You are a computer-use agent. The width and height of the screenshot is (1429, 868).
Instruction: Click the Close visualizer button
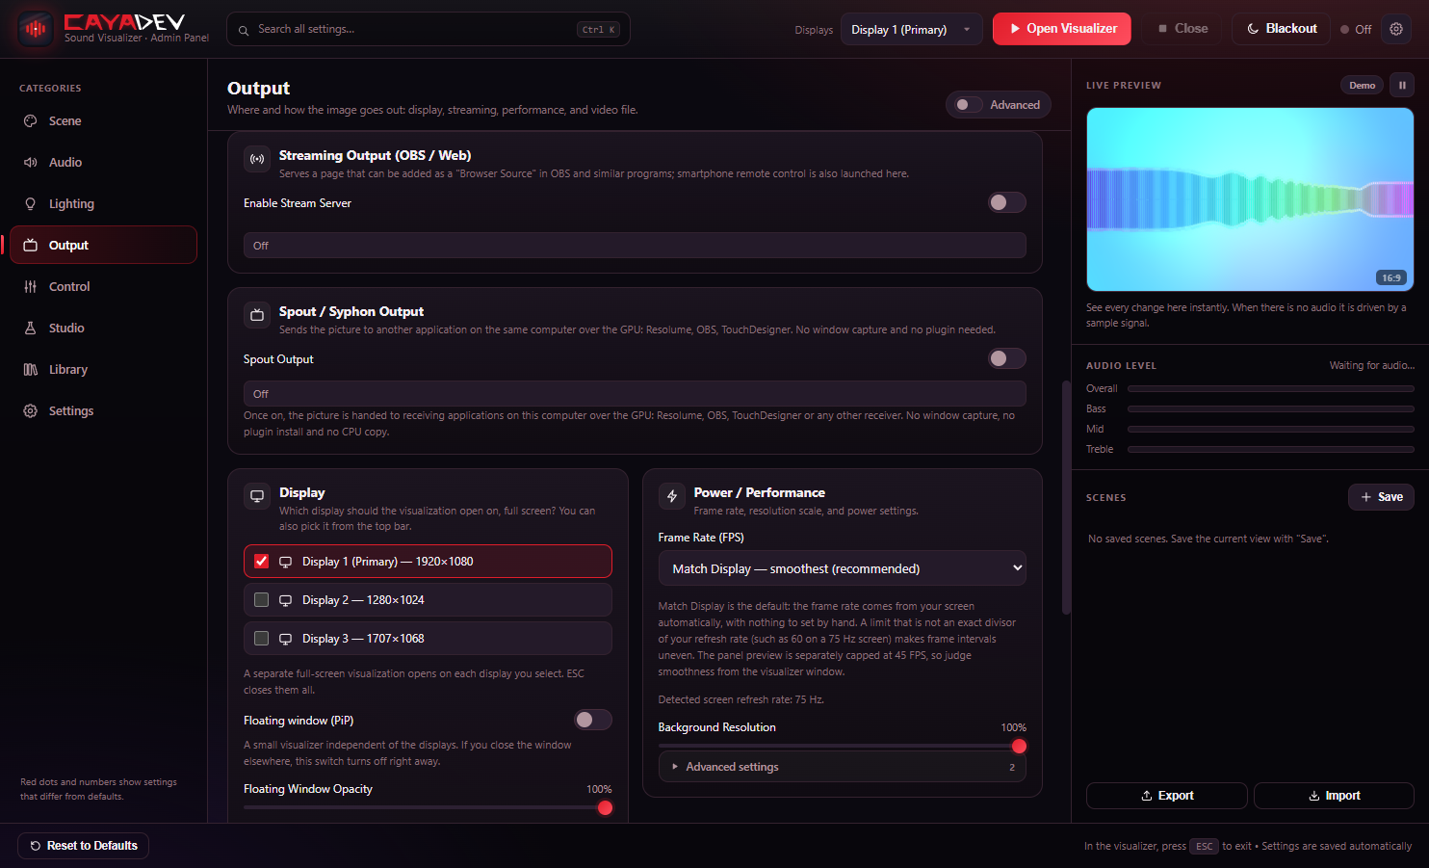1182,29
